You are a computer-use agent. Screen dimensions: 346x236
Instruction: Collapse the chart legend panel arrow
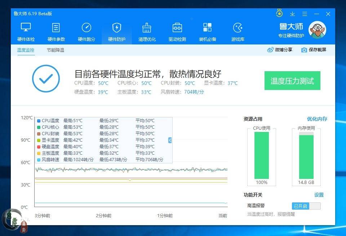(170, 140)
